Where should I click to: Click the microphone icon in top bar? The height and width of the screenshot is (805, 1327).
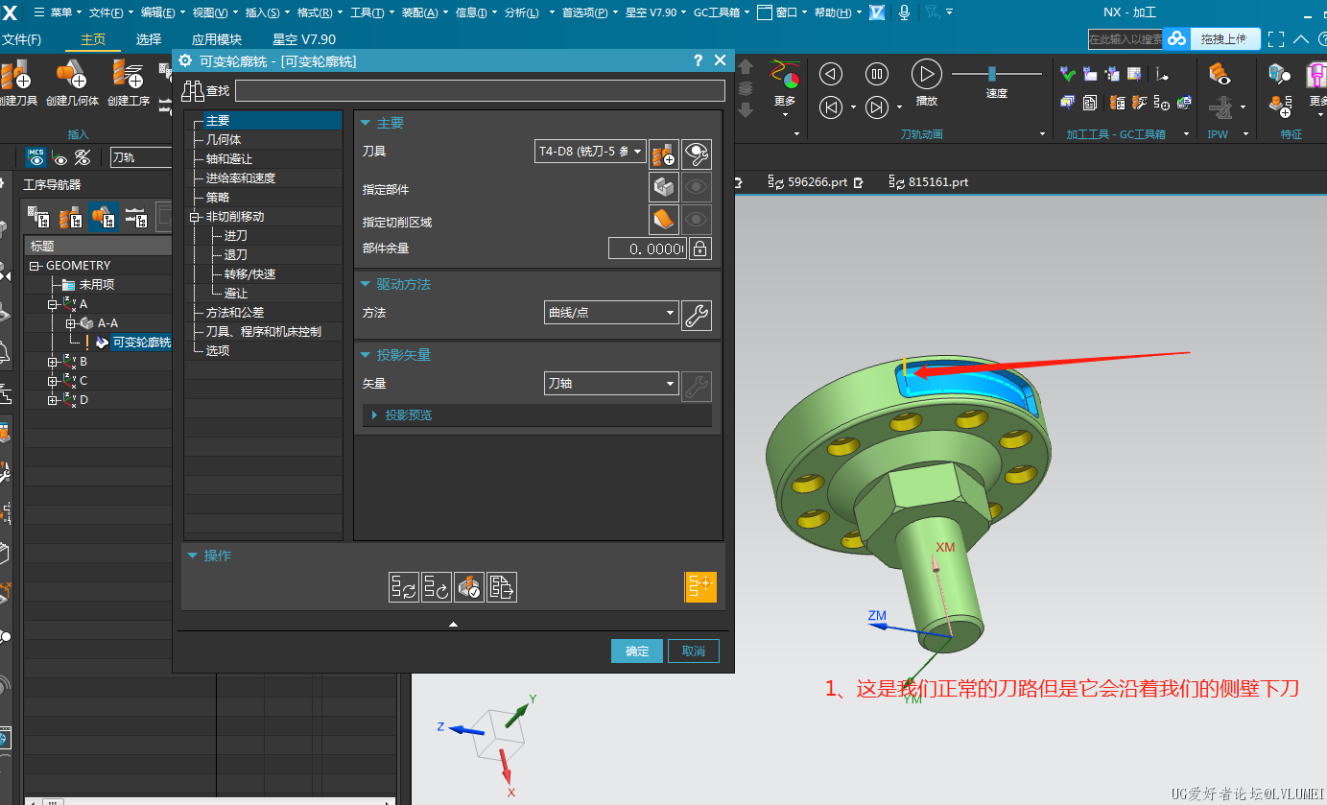904,12
